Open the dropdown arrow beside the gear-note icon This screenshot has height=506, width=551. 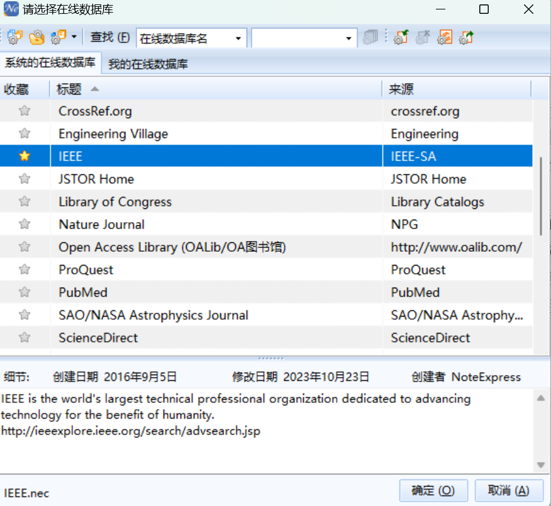pyautogui.click(x=74, y=37)
